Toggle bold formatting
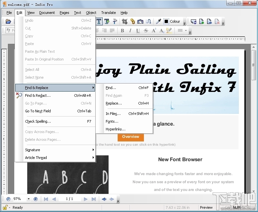The width and height of the screenshot is (258, 212). pyautogui.click(x=122, y=30)
